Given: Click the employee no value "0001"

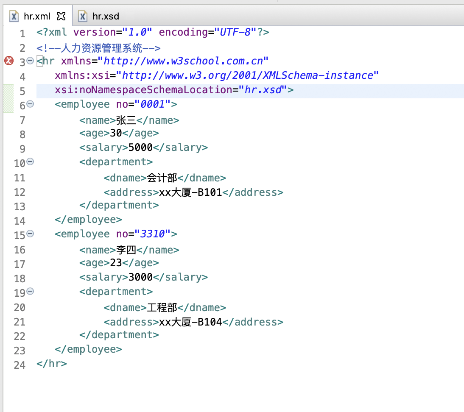Looking at the screenshot, I should (x=152, y=104).
